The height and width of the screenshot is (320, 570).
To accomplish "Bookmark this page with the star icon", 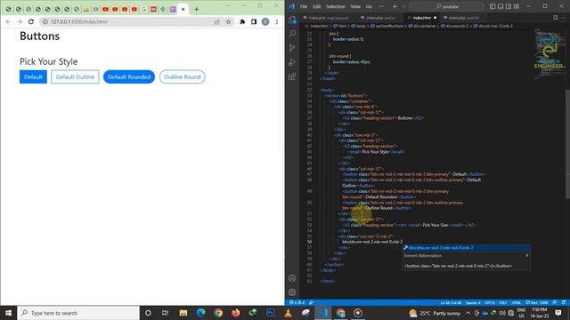I will [228, 21].
